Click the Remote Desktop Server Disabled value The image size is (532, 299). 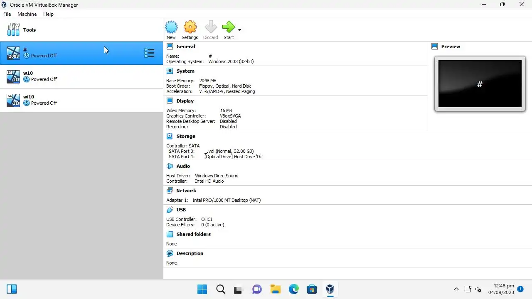coord(228,121)
